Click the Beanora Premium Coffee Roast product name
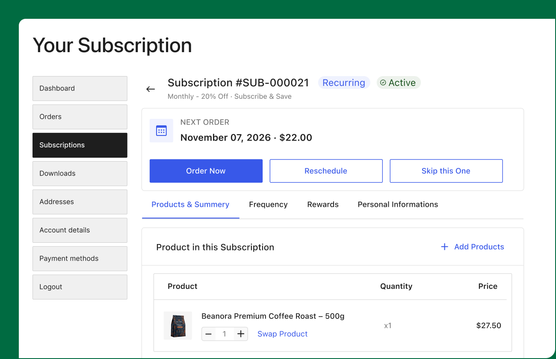 tap(273, 316)
